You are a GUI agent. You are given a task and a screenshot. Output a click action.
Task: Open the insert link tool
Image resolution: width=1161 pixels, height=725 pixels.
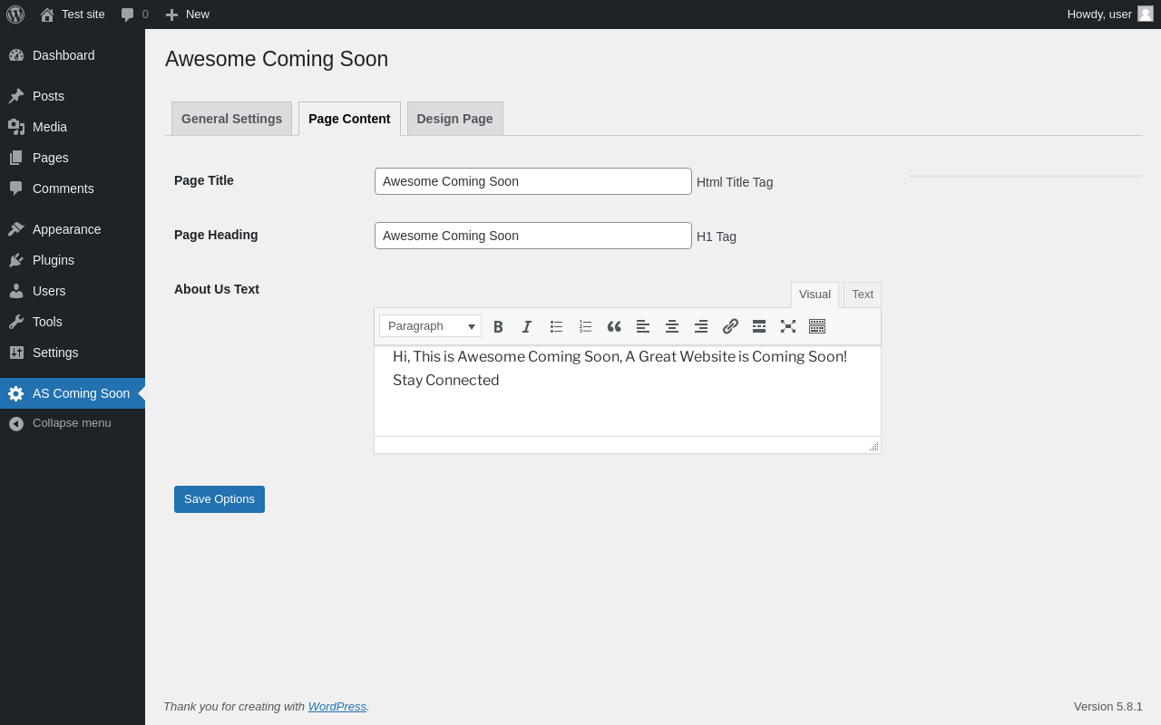(730, 326)
